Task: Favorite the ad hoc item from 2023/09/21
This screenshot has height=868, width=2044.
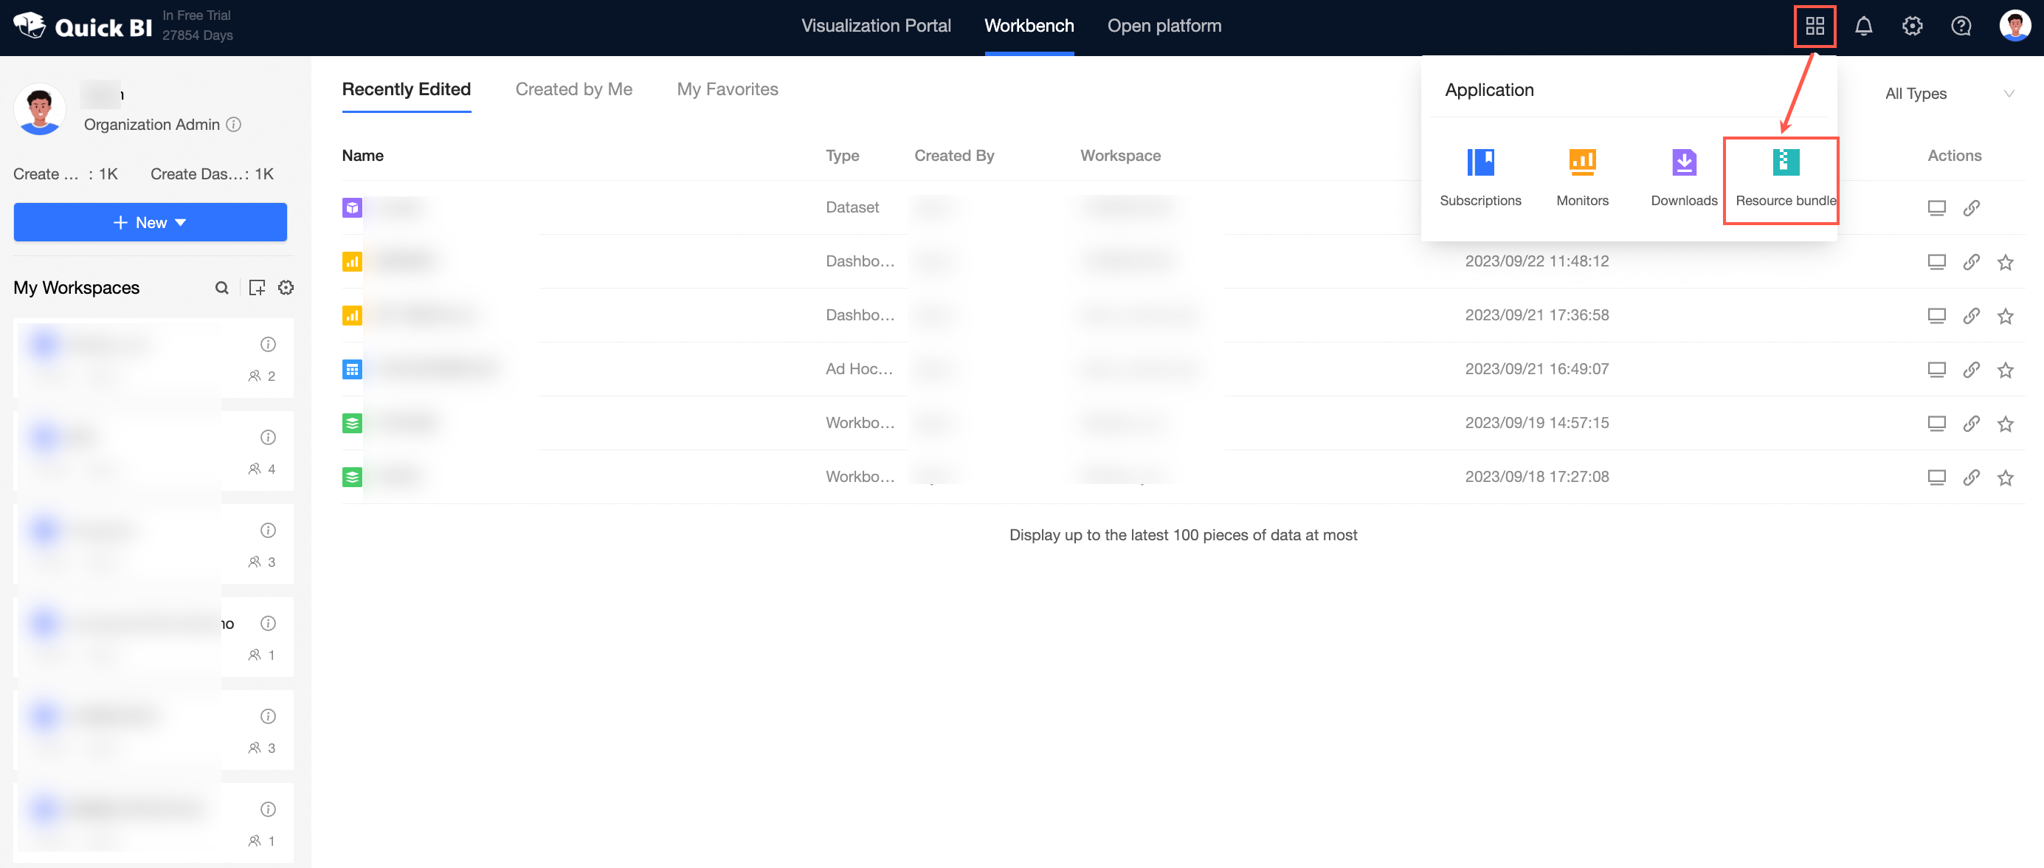Action: pos(2006,370)
